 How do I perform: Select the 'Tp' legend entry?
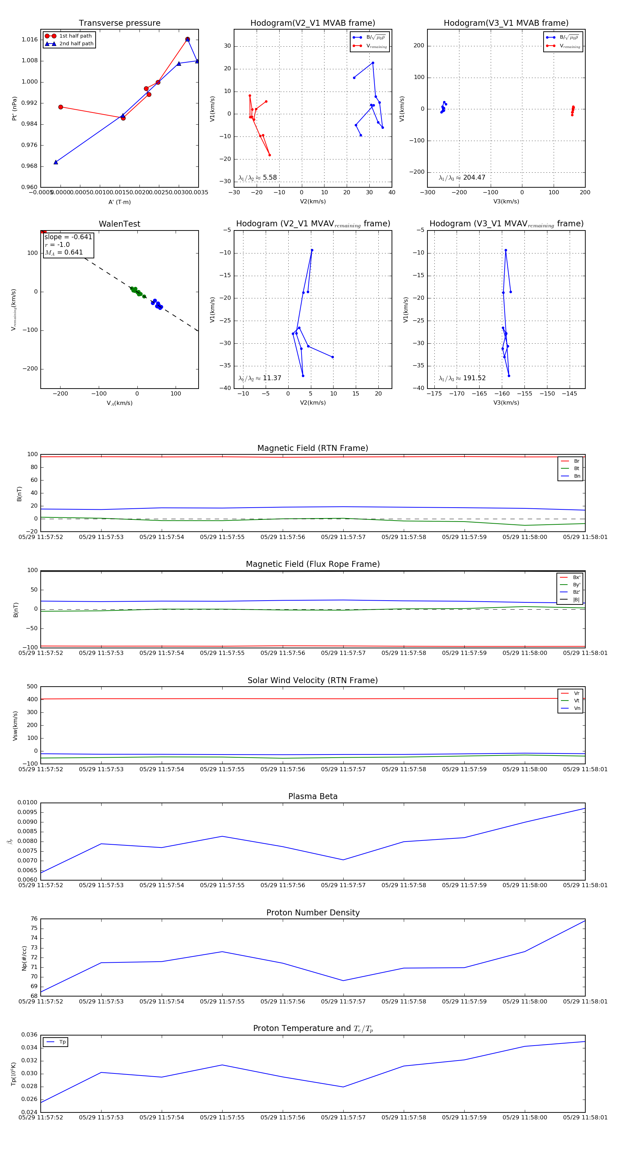56,1042
